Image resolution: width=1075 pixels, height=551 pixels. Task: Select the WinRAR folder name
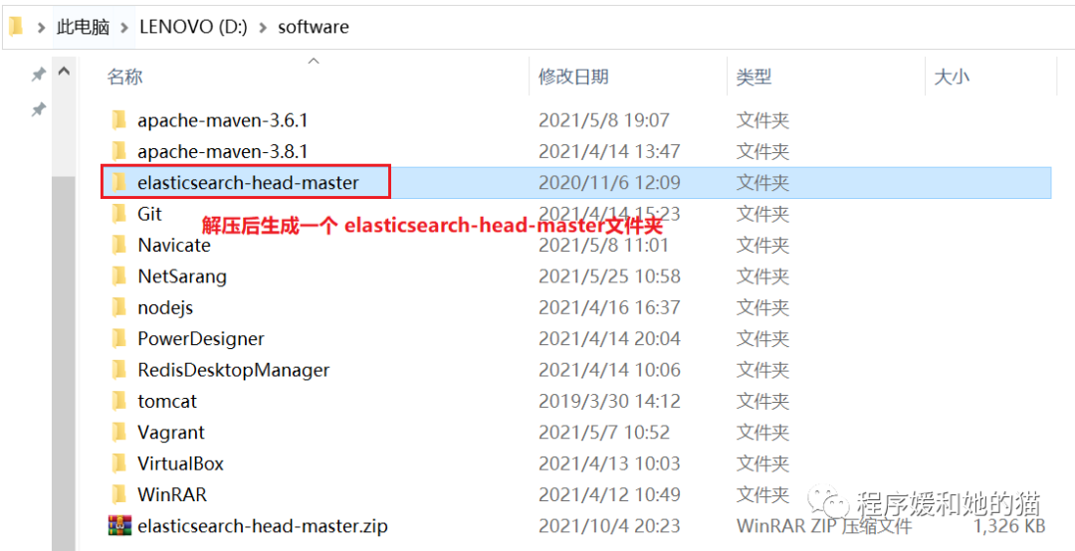(172, 494)
